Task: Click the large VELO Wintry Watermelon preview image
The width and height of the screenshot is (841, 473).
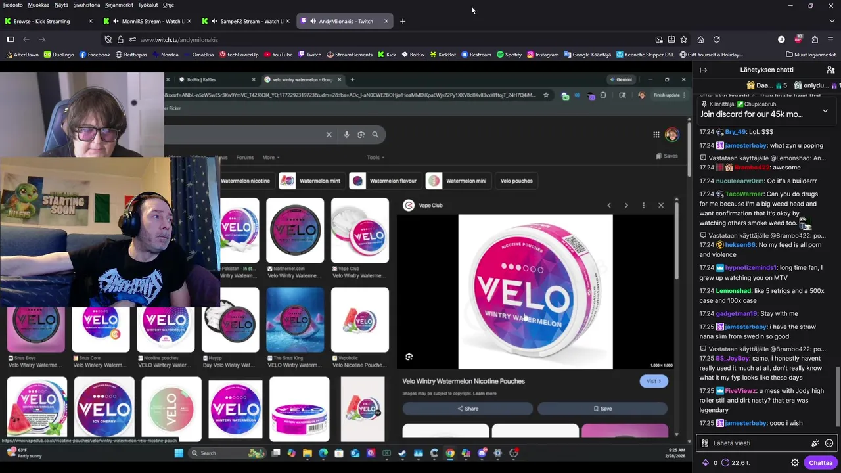Action: tap(535, 292)
